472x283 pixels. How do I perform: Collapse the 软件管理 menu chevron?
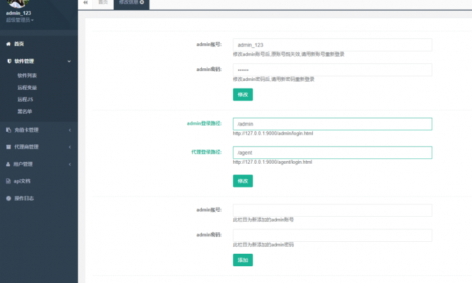(69, 61)
